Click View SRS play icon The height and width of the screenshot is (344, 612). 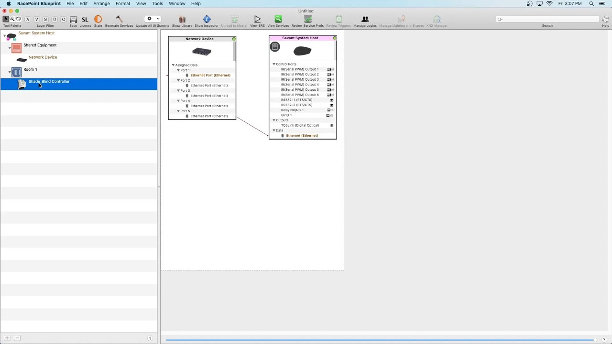(x=257, y=19)
